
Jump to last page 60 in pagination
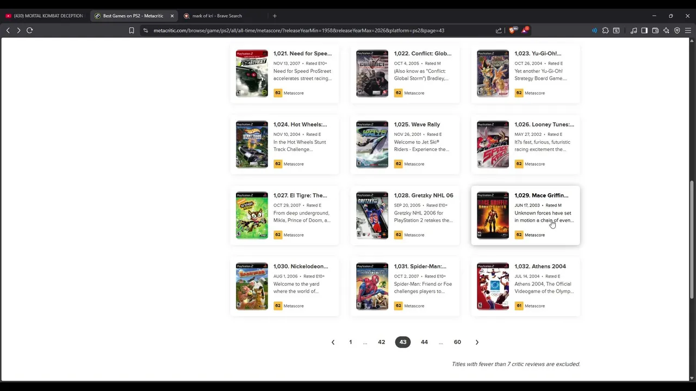coord(457,342)
